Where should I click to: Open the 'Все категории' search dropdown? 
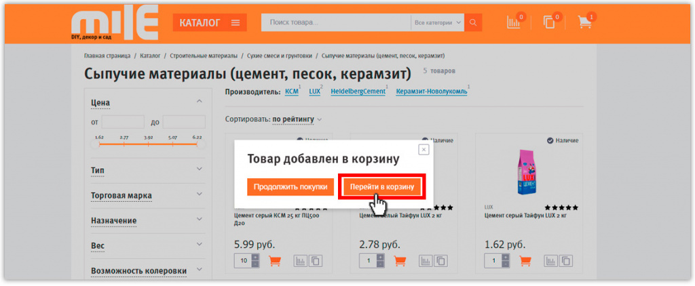438,22
